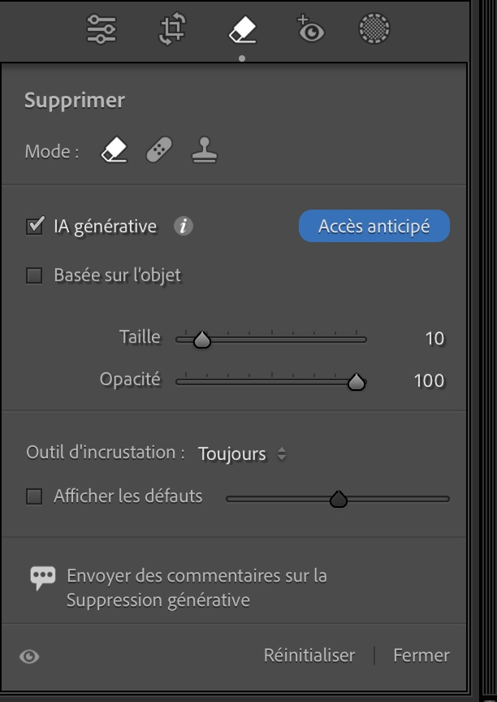This screenshot has height=702, width=497.
Task: Select the Crop and rotate tool
Action: pyautogui.click(x=171, y=30)
